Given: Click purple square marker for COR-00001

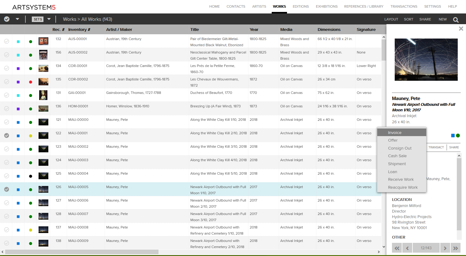Looking at the screenshot, I should (x=18, y=69).
